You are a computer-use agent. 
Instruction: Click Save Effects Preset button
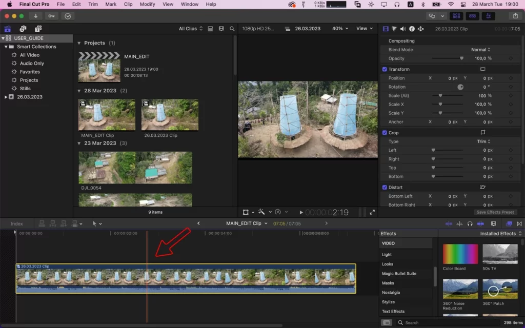point(495,212)
